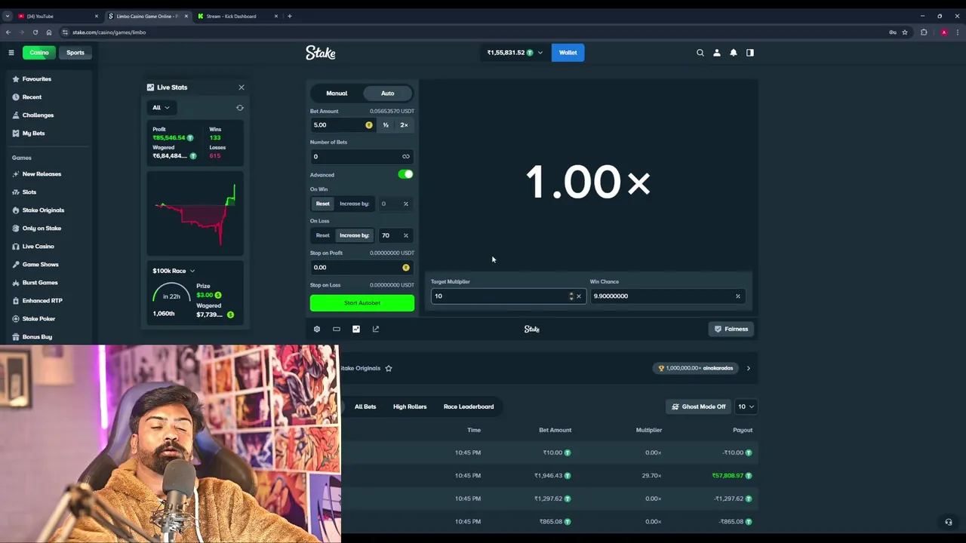Click the Number of Bets input
This screenshot has height=543, width=966.
click(x=362, y=157)
